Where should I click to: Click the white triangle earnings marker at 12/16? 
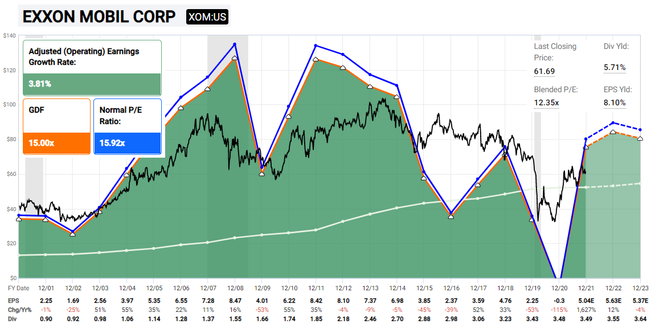[x=451, y=217]
